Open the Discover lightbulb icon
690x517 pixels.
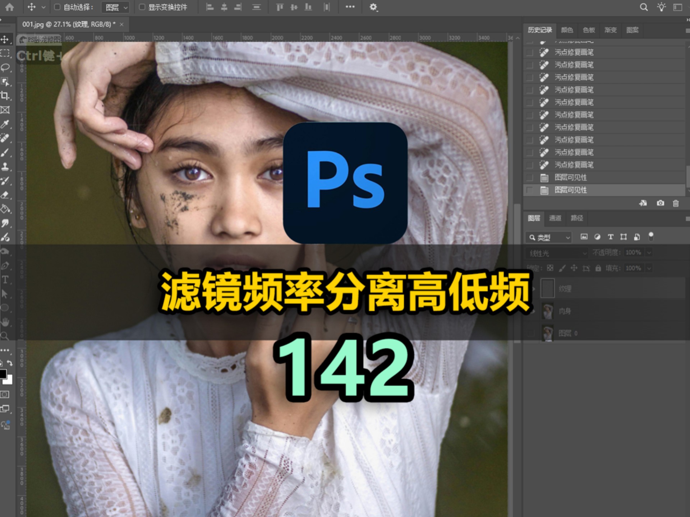point(661,7)
